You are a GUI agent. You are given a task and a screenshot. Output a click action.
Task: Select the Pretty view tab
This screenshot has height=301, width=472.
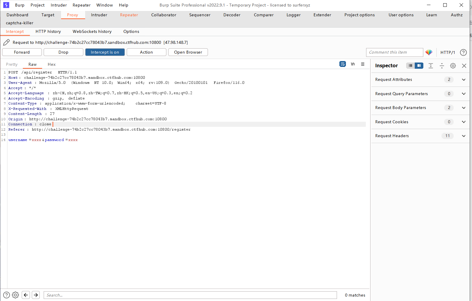12,64
